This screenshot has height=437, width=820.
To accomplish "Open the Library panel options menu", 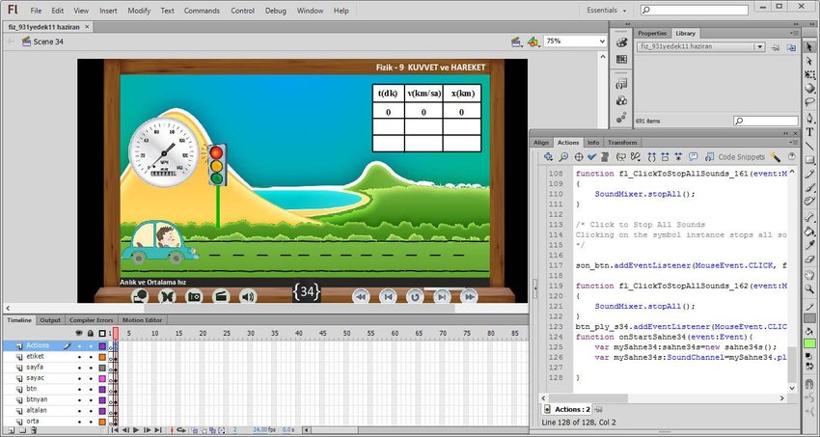I will [x=794, y=33].
